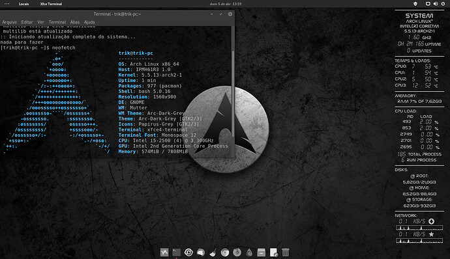Image resolution: width=450 pixels, height=259 pixels.
Task: Click the 'trik@trik-pc' neofetch header
Action: click(136, 53)
